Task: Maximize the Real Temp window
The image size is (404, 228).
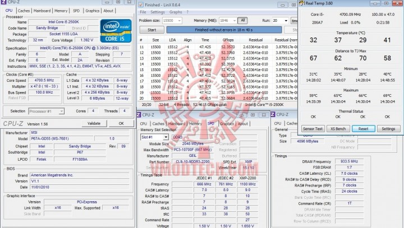Action: point(386,3)
